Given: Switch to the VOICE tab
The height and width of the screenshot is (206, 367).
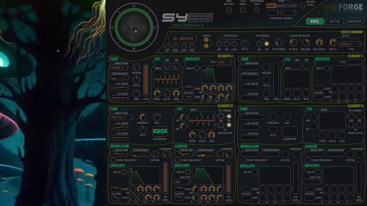Looking at the screenshot, I should tap(315, 21).
